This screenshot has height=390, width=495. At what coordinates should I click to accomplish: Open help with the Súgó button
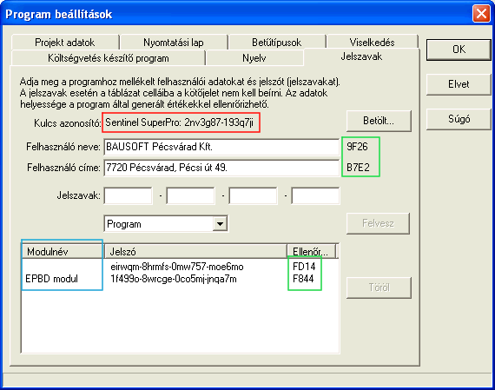tap(459, 119)
